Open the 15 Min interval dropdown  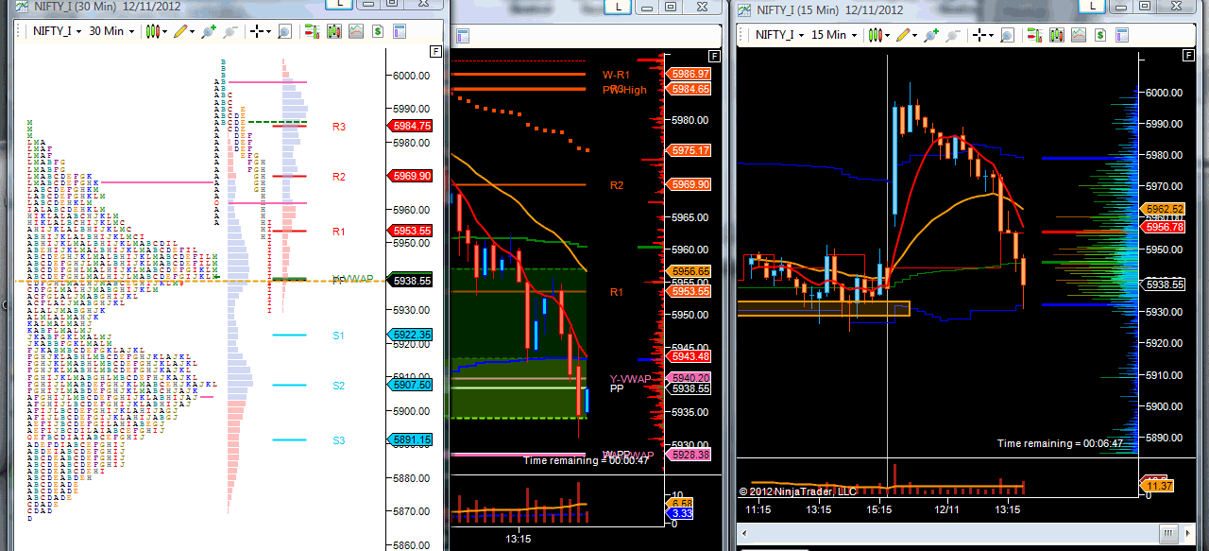pyautogui.click(x=834, y=34)
